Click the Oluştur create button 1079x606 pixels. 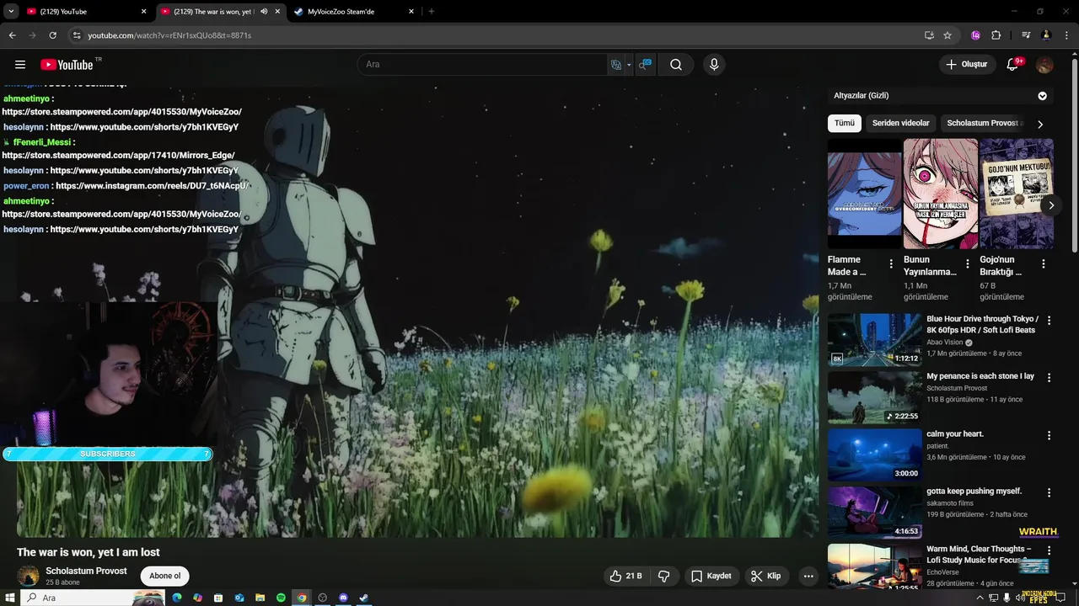coord(966,65)
